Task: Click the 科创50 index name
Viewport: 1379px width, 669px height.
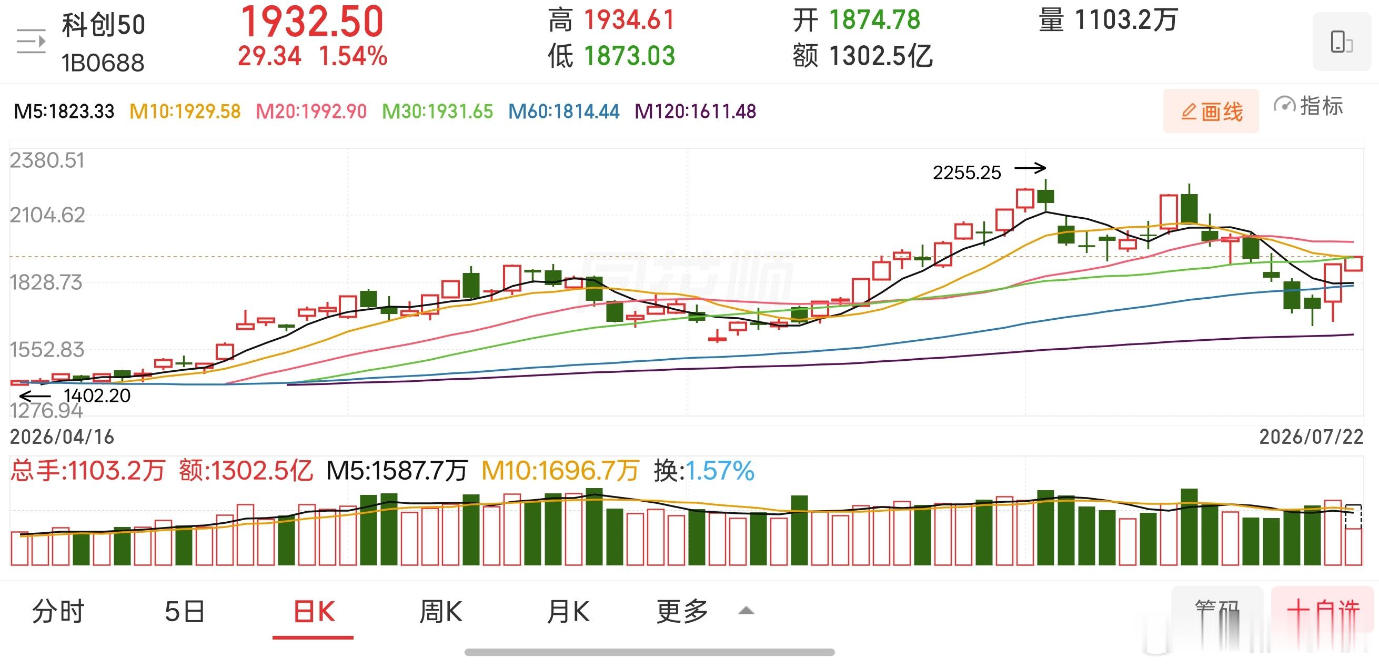Action: (103, 25)
